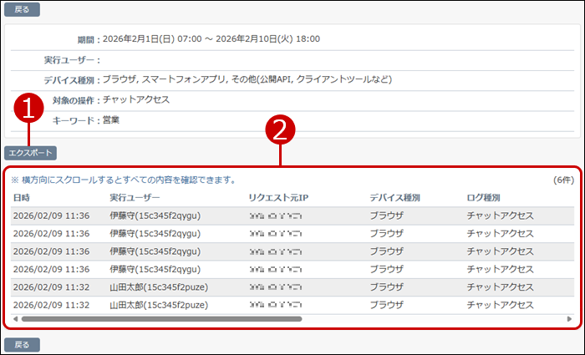Click the horizontal scrollbar's left arrow
The image size is (585, 355).
click(x=15, y=319)
